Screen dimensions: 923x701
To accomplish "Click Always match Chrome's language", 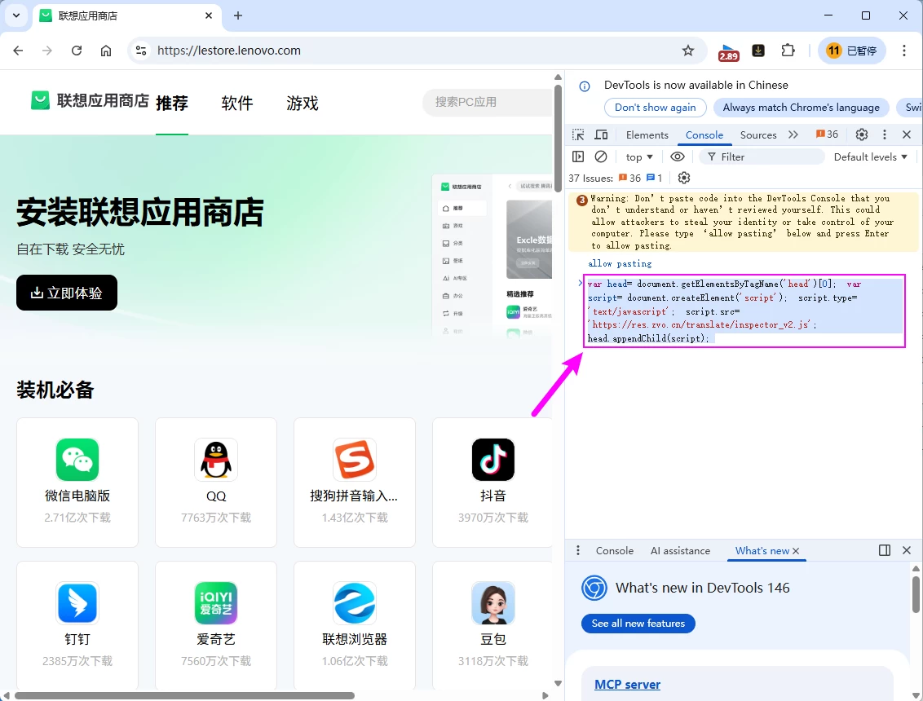I will (802, 107).
